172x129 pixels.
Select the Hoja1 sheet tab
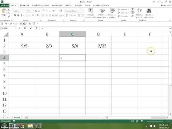coord(17,118)
